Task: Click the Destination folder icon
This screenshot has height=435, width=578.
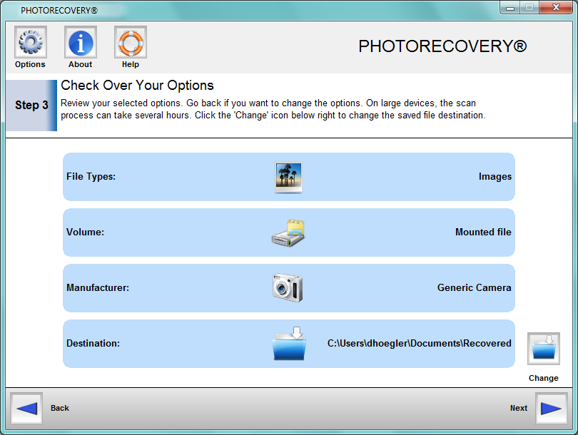Action: [x=290, y=343]
